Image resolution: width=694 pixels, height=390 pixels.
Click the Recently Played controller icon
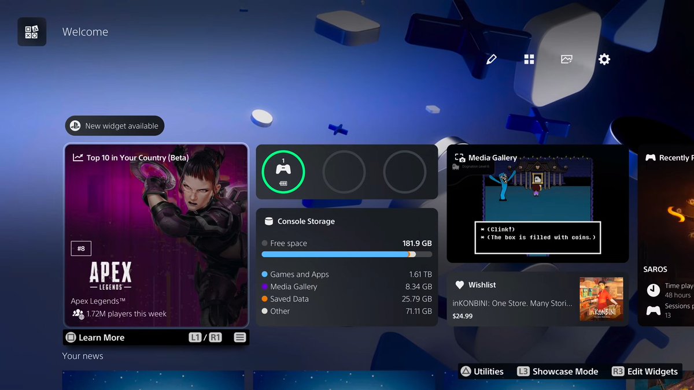651,158
